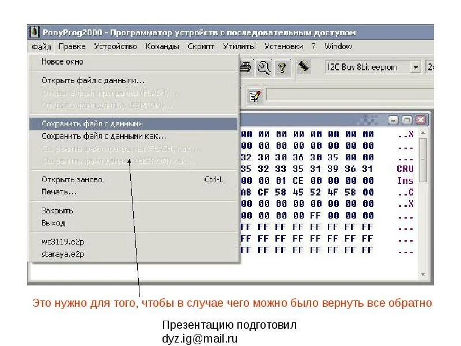Choose Выход menu entry
461x346 pixels.
pos(133,223)
